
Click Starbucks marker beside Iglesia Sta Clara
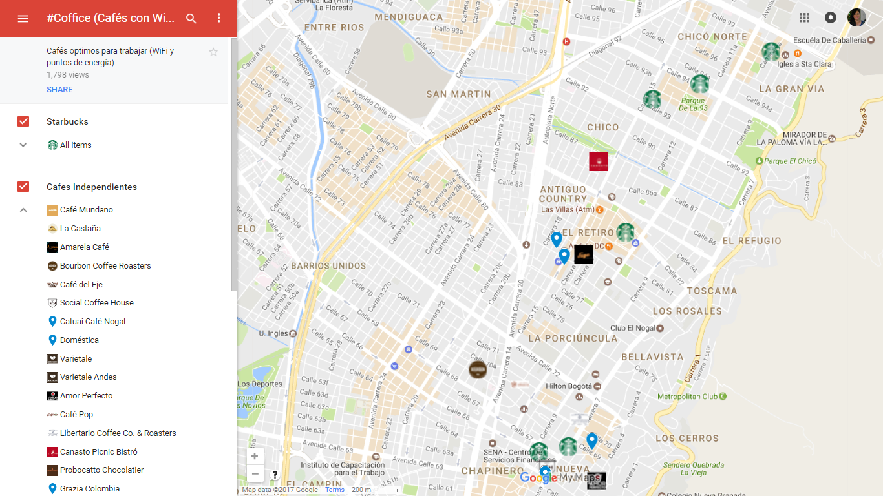pos(771,52)
